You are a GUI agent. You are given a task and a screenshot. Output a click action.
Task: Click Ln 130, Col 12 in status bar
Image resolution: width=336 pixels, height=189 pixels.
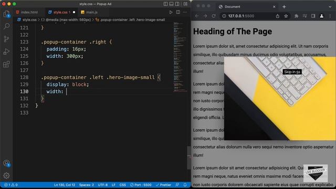pos(65,185)
